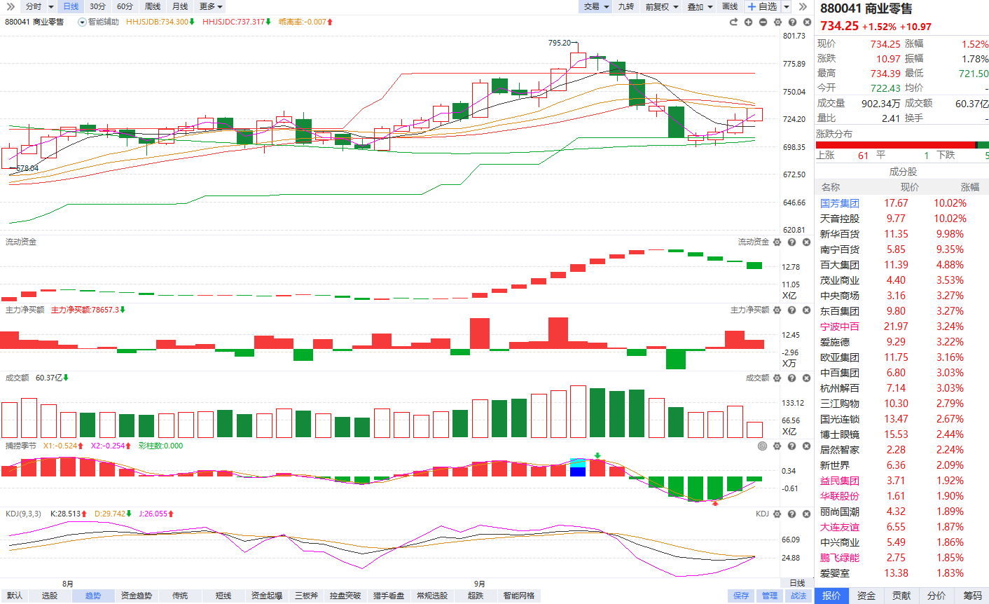The height and width of the screenshot is (604, 989).
Task: Click the 保存 button at the bottom
Action: 741,596
